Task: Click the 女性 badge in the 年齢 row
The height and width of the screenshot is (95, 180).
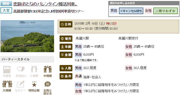Action: click(129, 47)
